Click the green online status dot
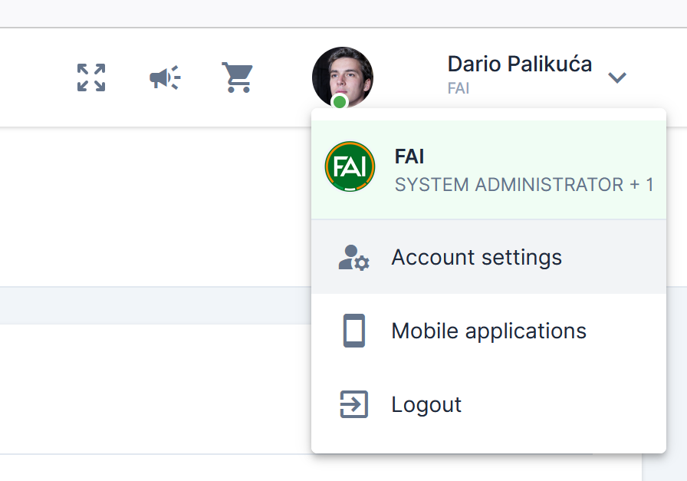The height and width of the screenshot is (481, 687). [x=340, y=102]
